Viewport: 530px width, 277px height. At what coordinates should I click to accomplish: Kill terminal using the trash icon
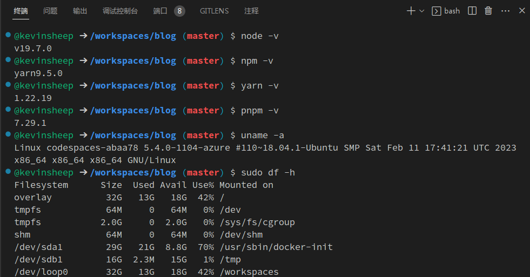coord(488,11)
